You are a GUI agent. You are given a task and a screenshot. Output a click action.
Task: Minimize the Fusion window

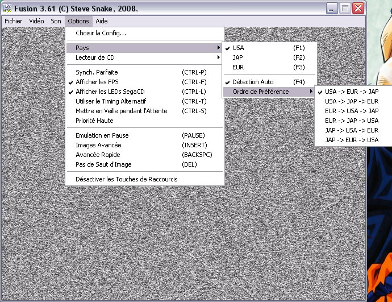(x=332, y=9)
